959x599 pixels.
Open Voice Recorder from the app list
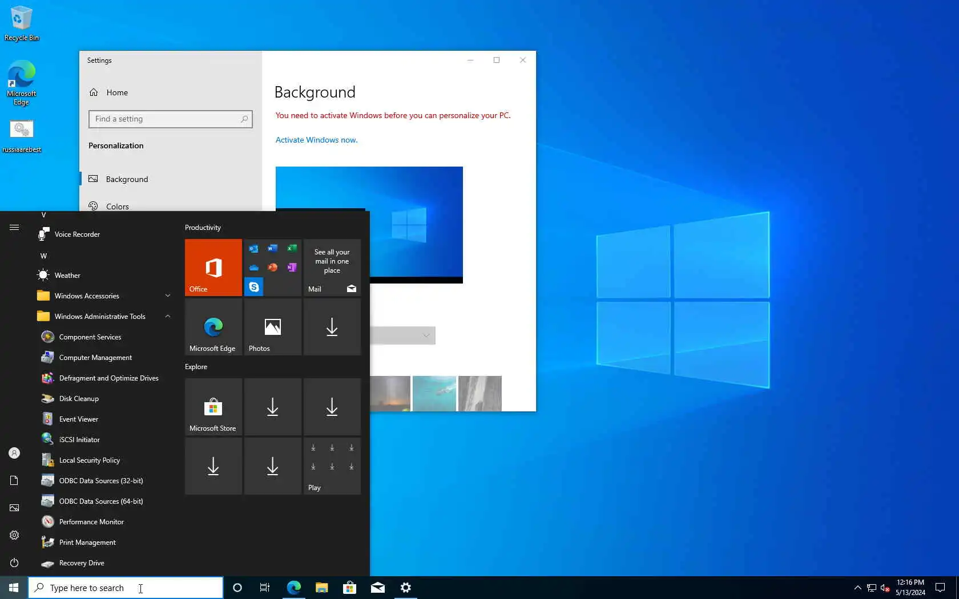pos(104,234)
